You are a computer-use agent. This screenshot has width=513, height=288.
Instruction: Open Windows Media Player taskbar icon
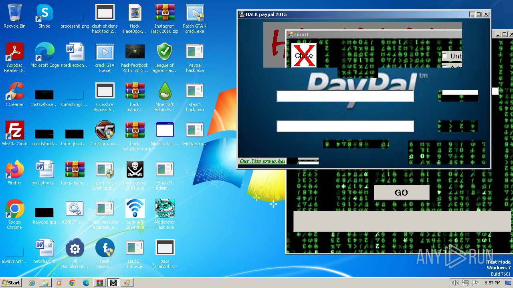(59, 283)
